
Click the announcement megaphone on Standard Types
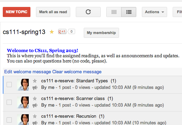coord(35,87)
